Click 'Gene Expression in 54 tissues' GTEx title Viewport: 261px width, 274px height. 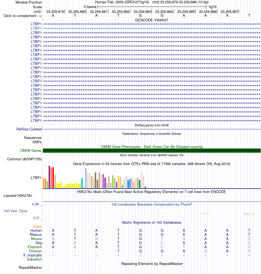(x=152, y=164)
